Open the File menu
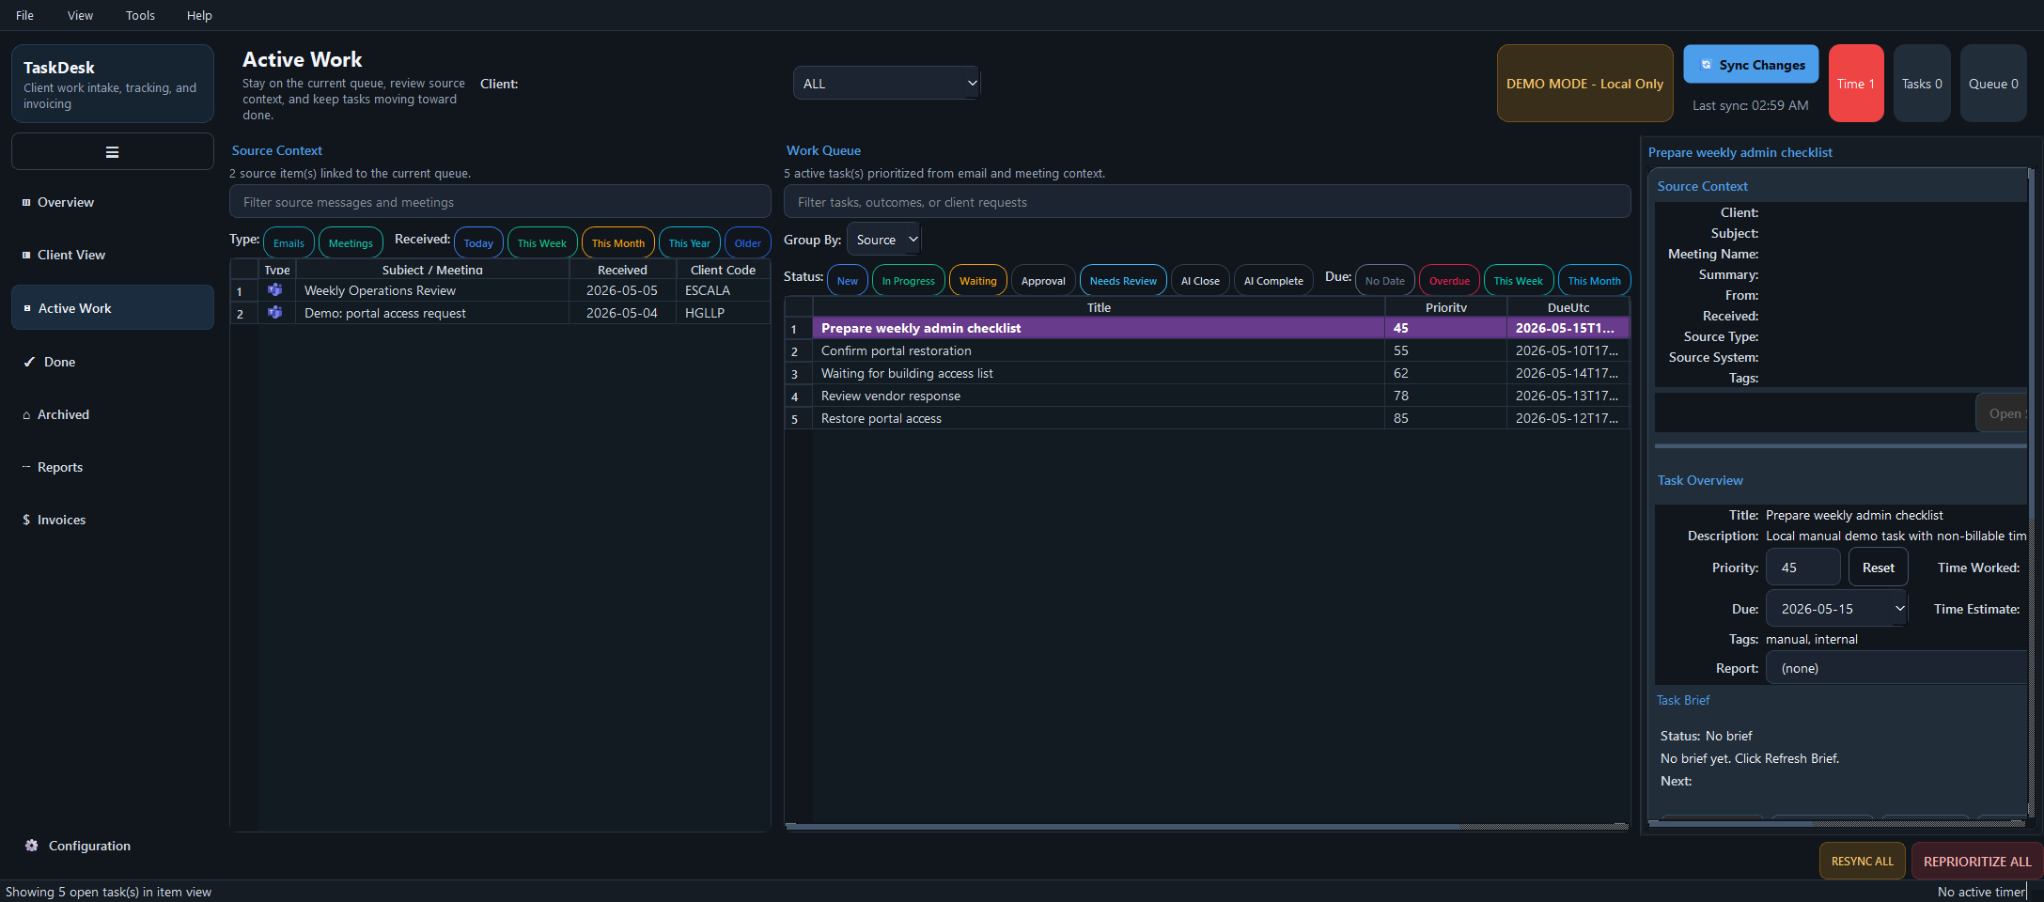This screenshot has height=902, width=2044. [25, 15]
